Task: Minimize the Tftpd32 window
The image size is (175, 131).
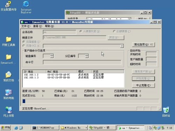Action: click(x=142, y=13)
